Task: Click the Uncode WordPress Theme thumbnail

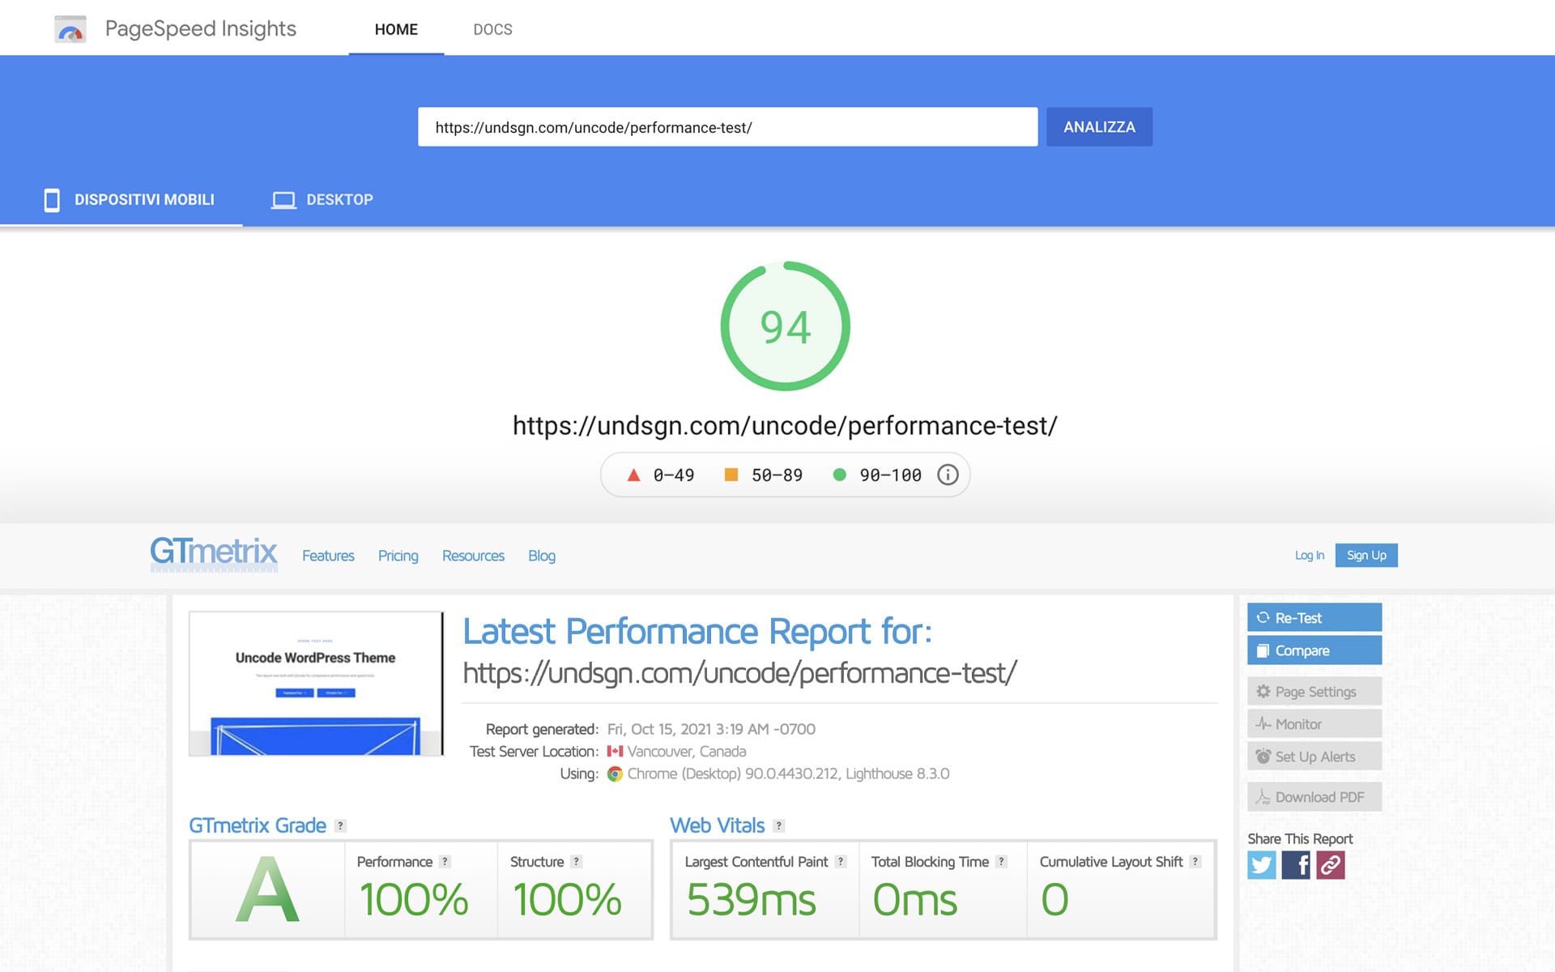Action: click(x=316, y=684)
